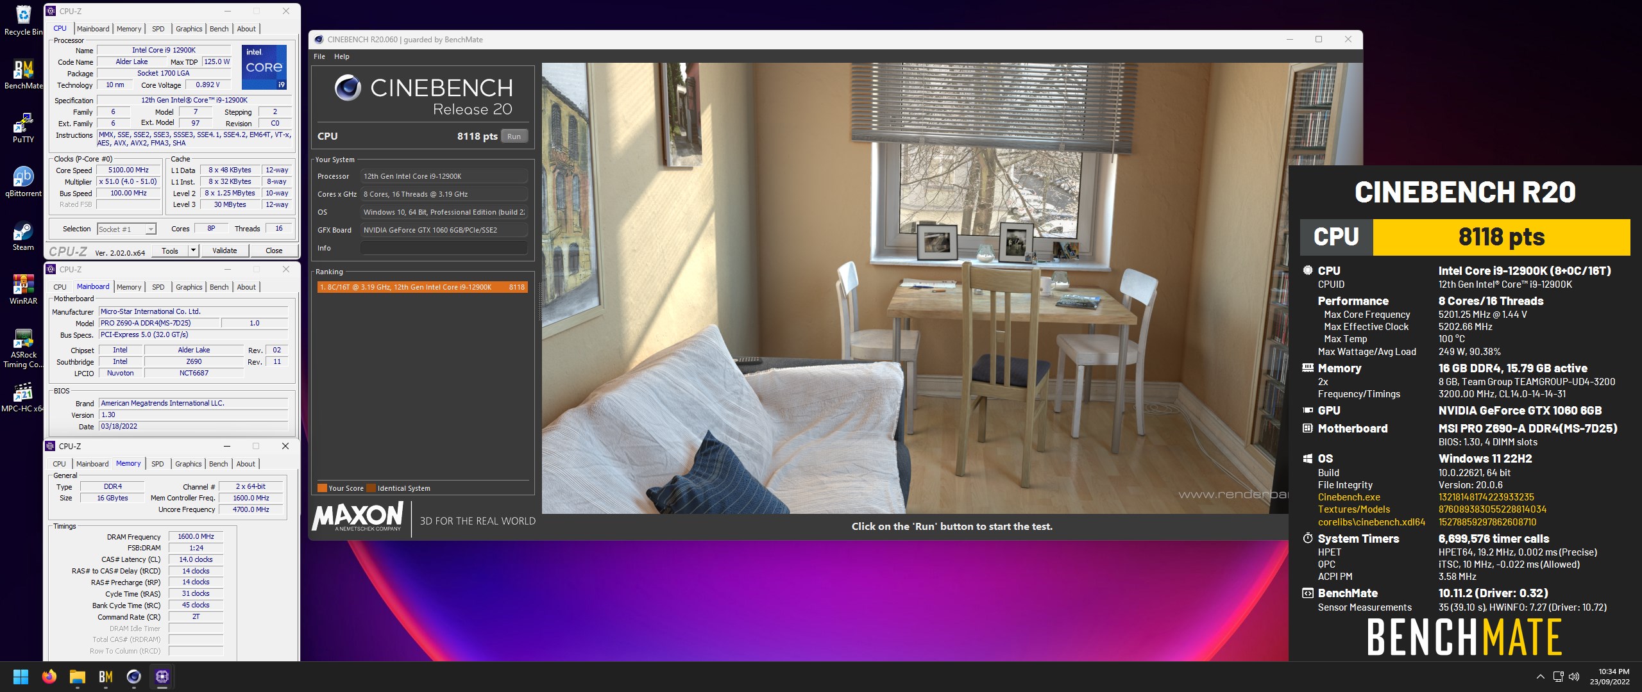Click the Identical System legend swatch
1642x692 pixels.
coord(371,488)
